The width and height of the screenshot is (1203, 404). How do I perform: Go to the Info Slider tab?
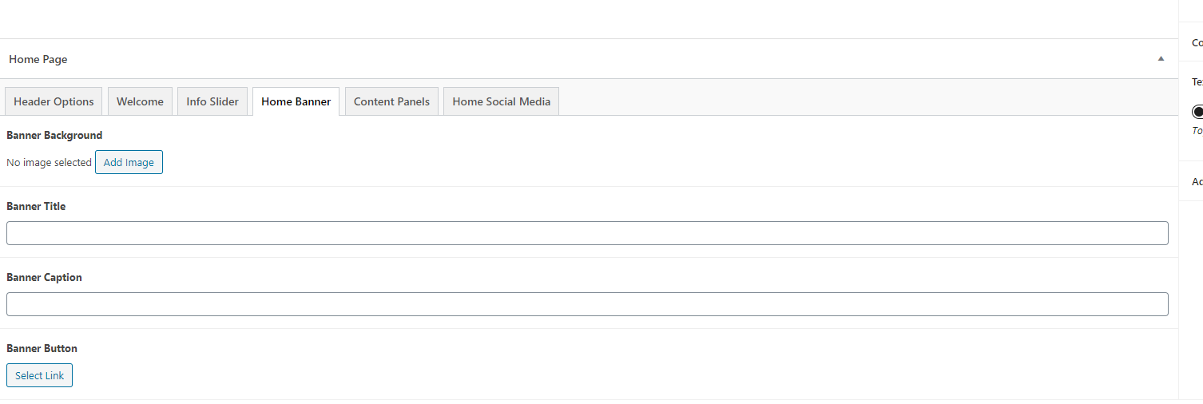point(212,101)
